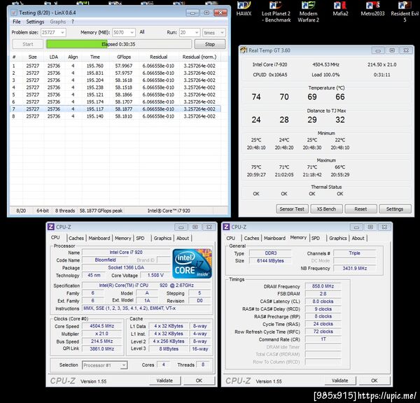Image resolution: width=420 pixels, height=403 pixels.
Task: Open Resident Evil 5 desktop shortcut
Action: coord(405,12)
